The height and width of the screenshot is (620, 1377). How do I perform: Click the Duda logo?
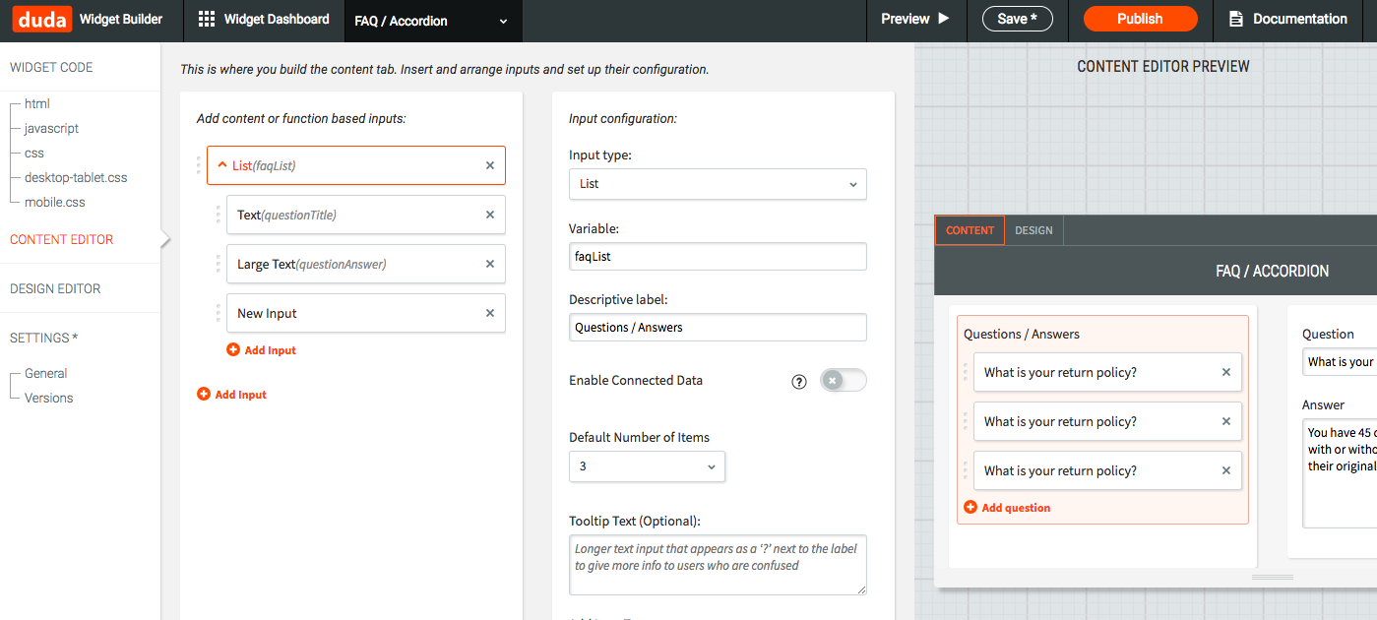(x=41, y=19)
